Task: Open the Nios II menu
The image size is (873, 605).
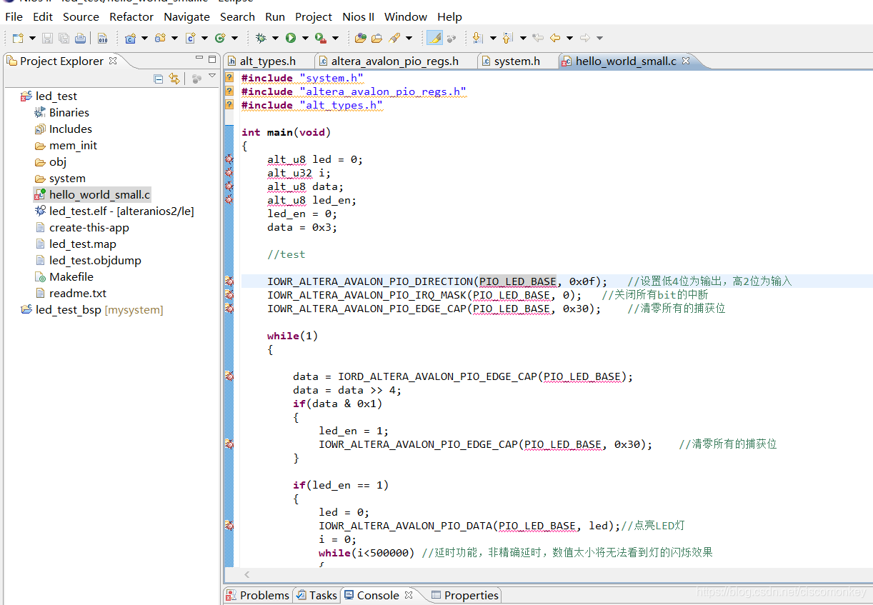Action: coord(358,16)
